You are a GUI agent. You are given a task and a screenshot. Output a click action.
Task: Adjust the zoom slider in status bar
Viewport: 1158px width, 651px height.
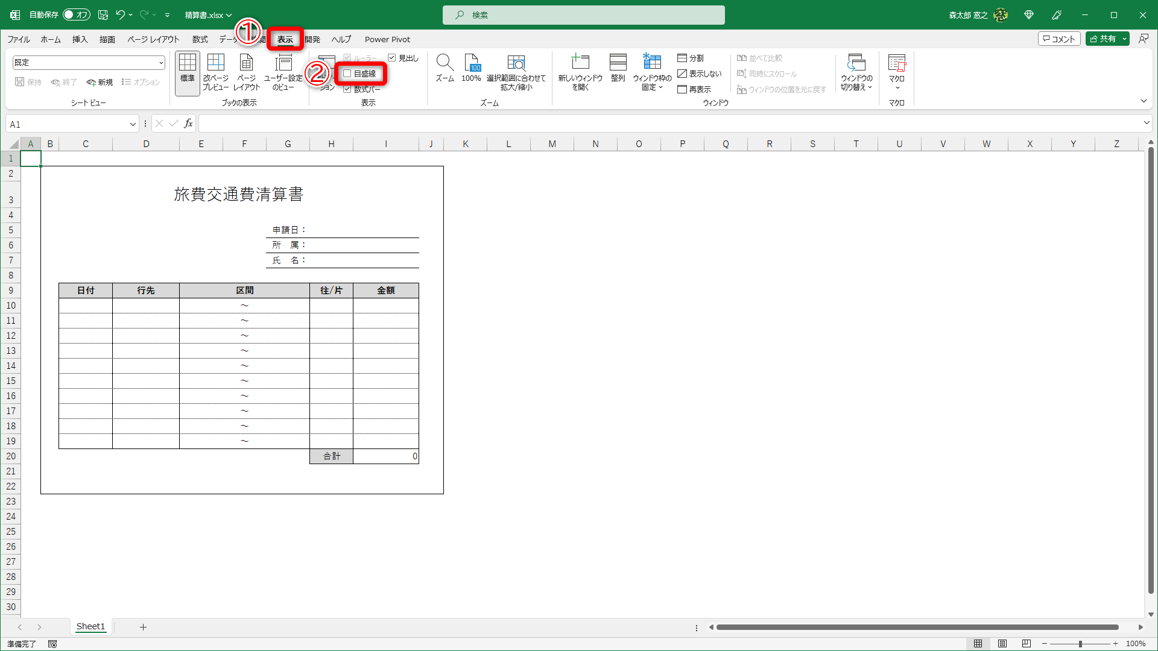pos(1080,643)
